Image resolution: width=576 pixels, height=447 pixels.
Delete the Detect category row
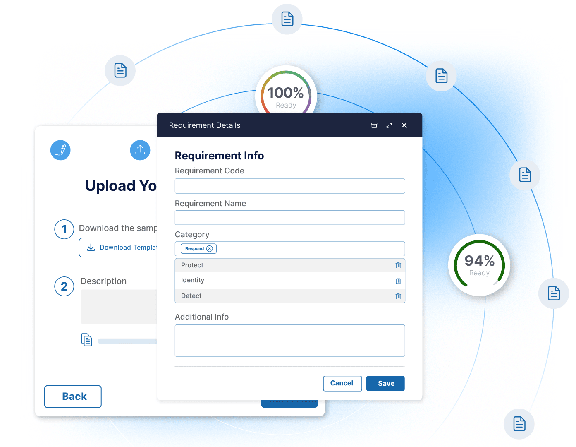tap(398, 296)
